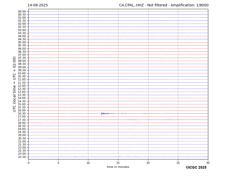
Task: Select the 23:00 row label
Action: (x=22, y=154)
